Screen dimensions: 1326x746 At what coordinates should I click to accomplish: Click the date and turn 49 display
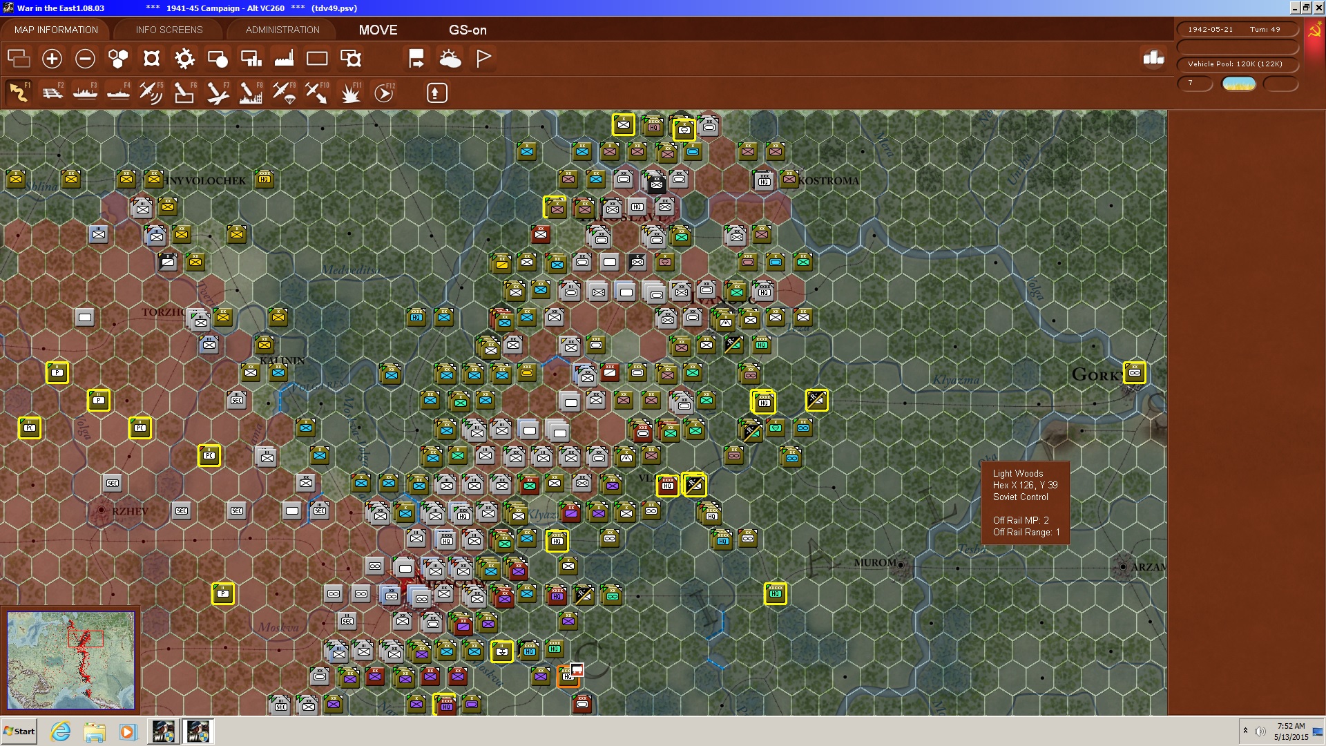click(x=1236, y=29)
